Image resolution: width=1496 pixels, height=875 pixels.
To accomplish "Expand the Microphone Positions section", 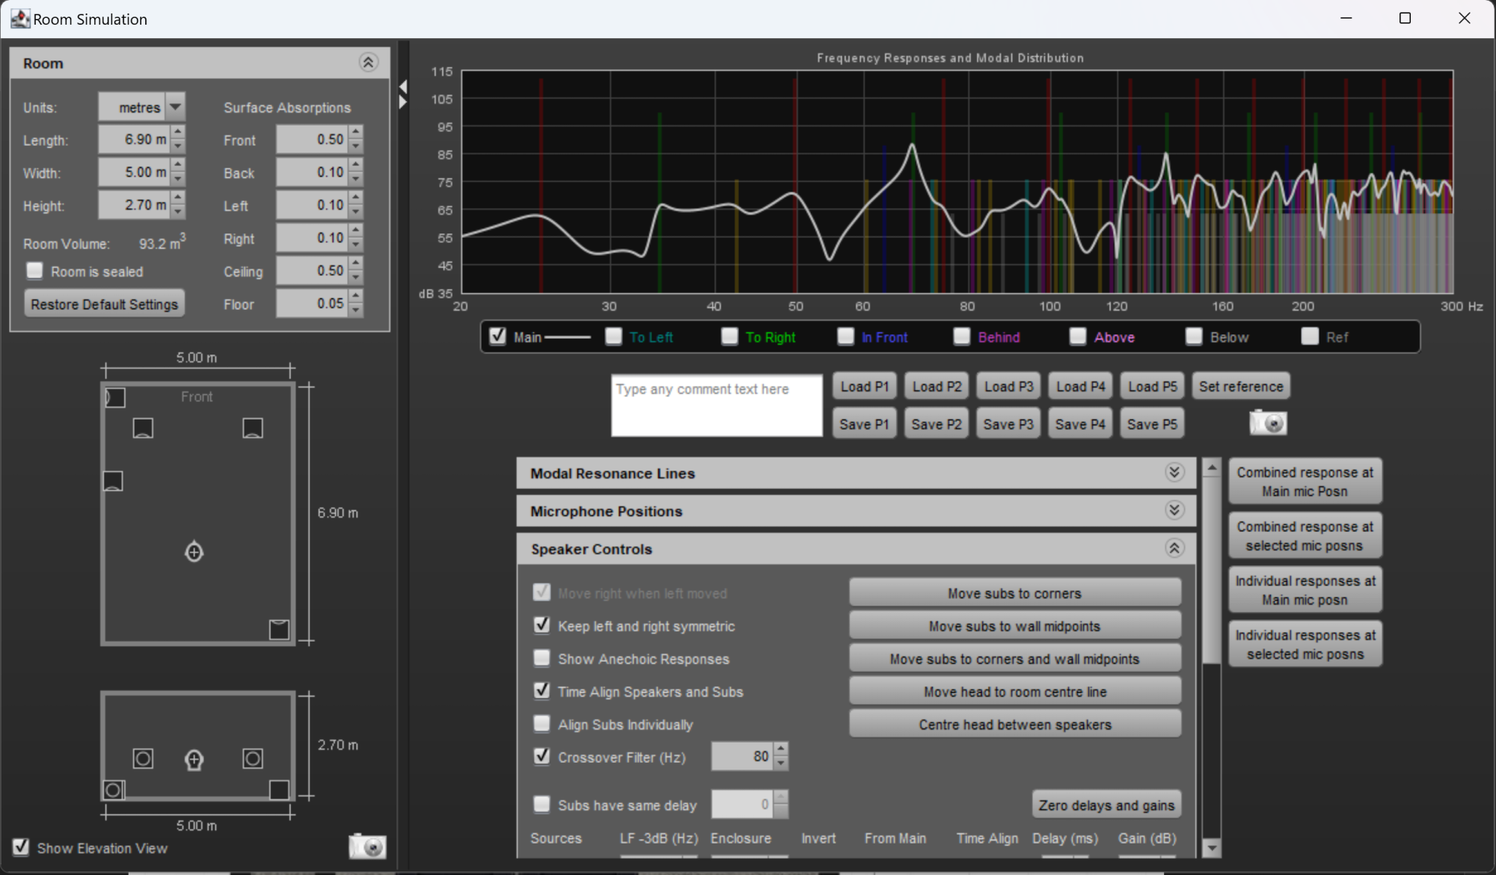I will click(x=1174, y=511).
